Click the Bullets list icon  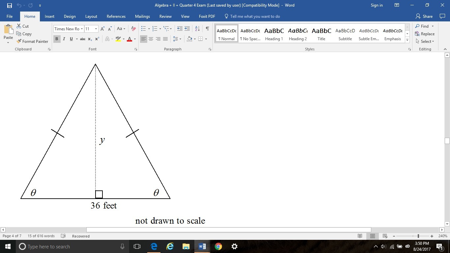(x=143, y=29)
